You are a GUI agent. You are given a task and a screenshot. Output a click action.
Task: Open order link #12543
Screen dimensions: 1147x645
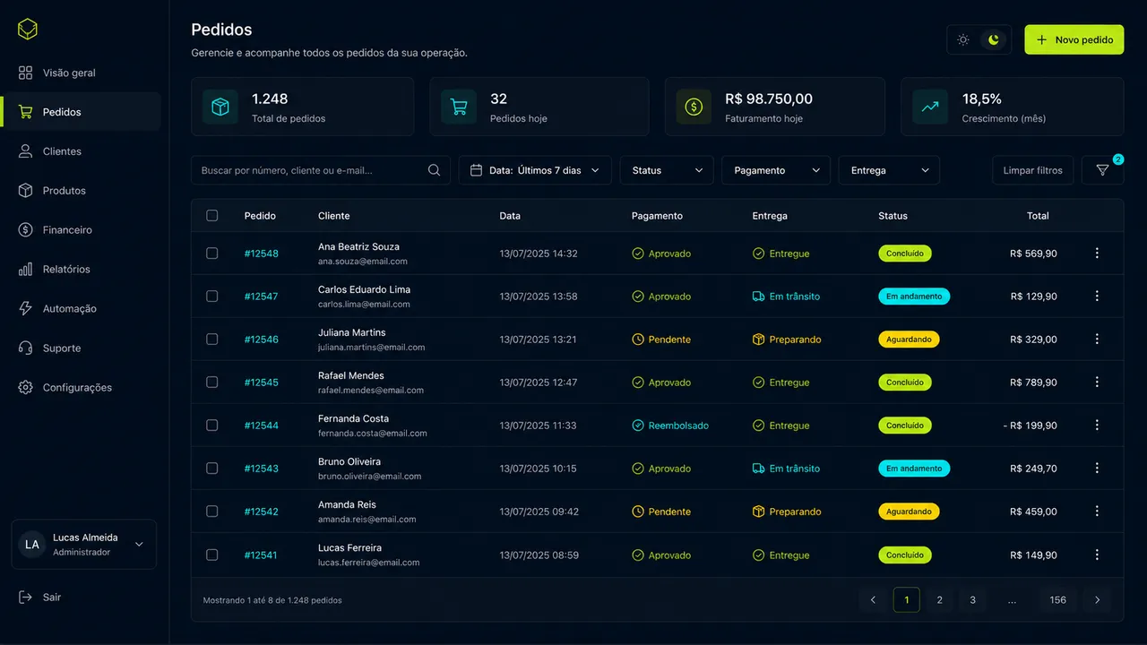262,469
